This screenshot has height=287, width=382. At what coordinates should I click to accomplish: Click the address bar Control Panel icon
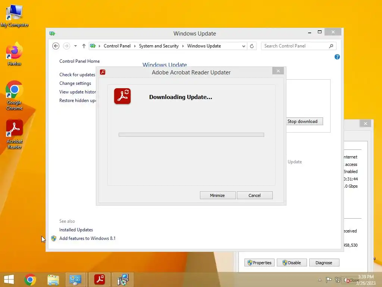(93, 46)
